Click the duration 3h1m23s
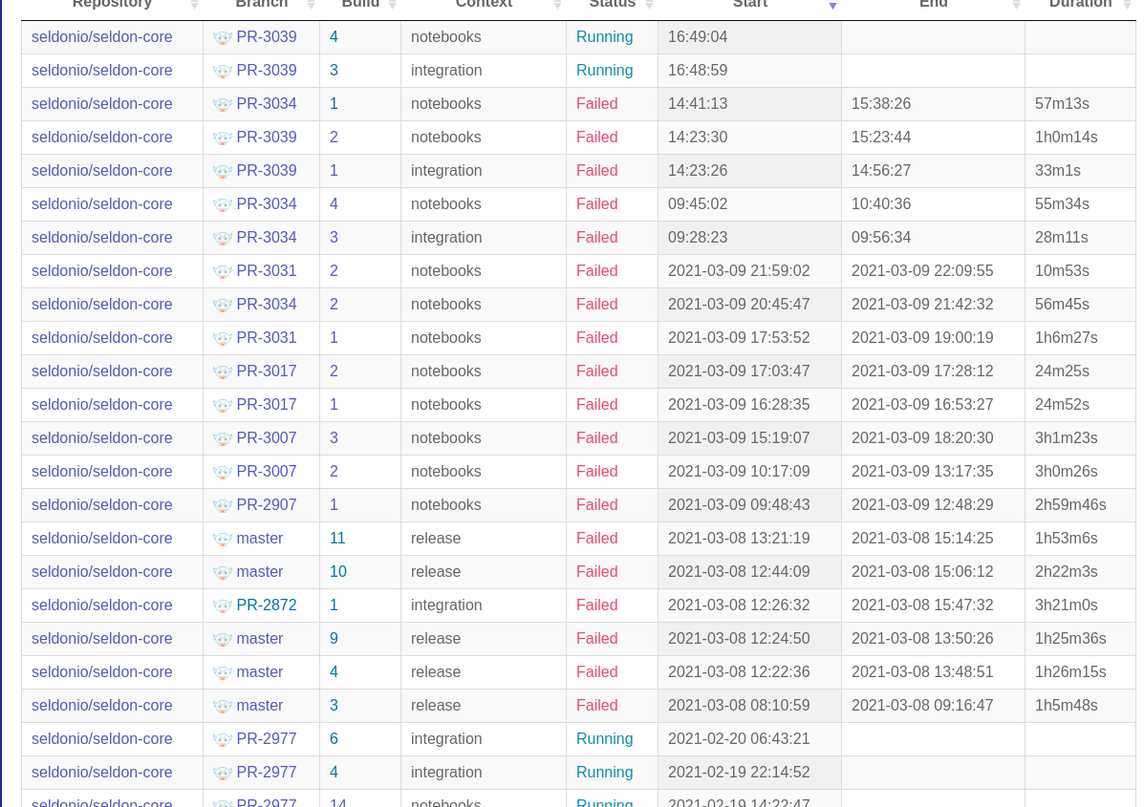Image resolution: width=1144 pixels, height=807 pixels. point(1067,437)
